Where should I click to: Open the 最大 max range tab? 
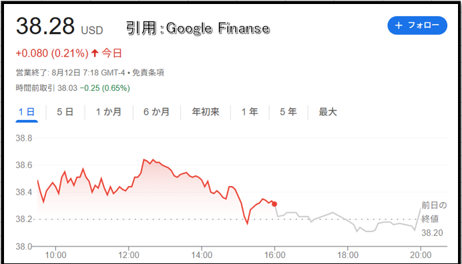328,112
